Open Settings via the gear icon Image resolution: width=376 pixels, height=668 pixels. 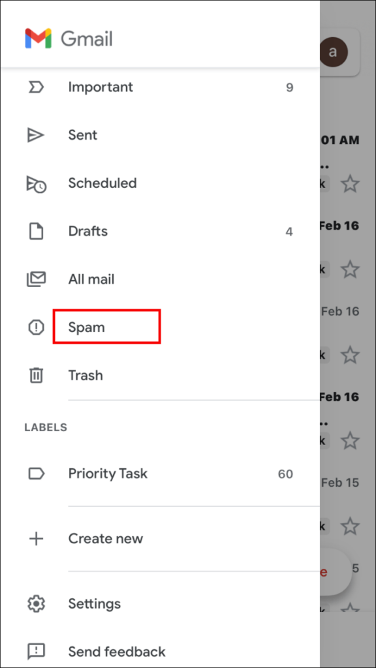click(36, 603)
